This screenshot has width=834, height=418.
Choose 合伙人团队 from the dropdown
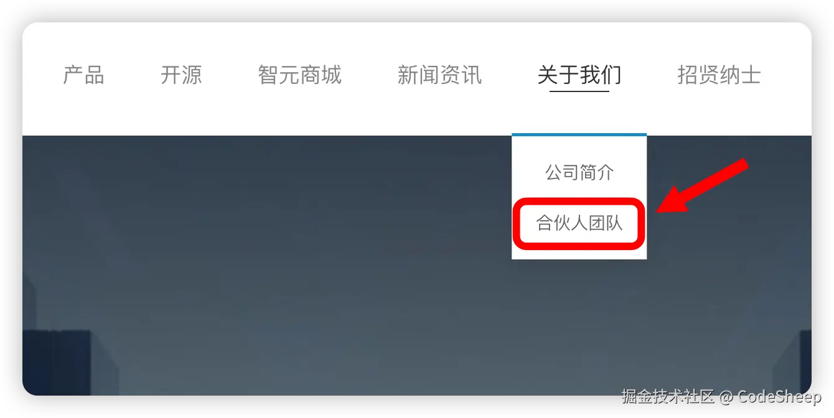pyautogui.click(x=579, y=223)
